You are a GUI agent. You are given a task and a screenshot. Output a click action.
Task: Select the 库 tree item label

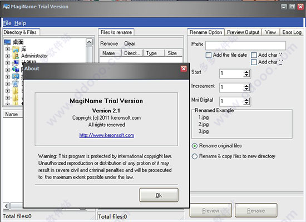pos(24,49)
